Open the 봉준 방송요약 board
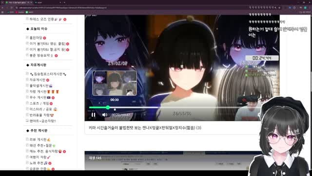This screenshot has width=312, height=176. coord(41,55)
